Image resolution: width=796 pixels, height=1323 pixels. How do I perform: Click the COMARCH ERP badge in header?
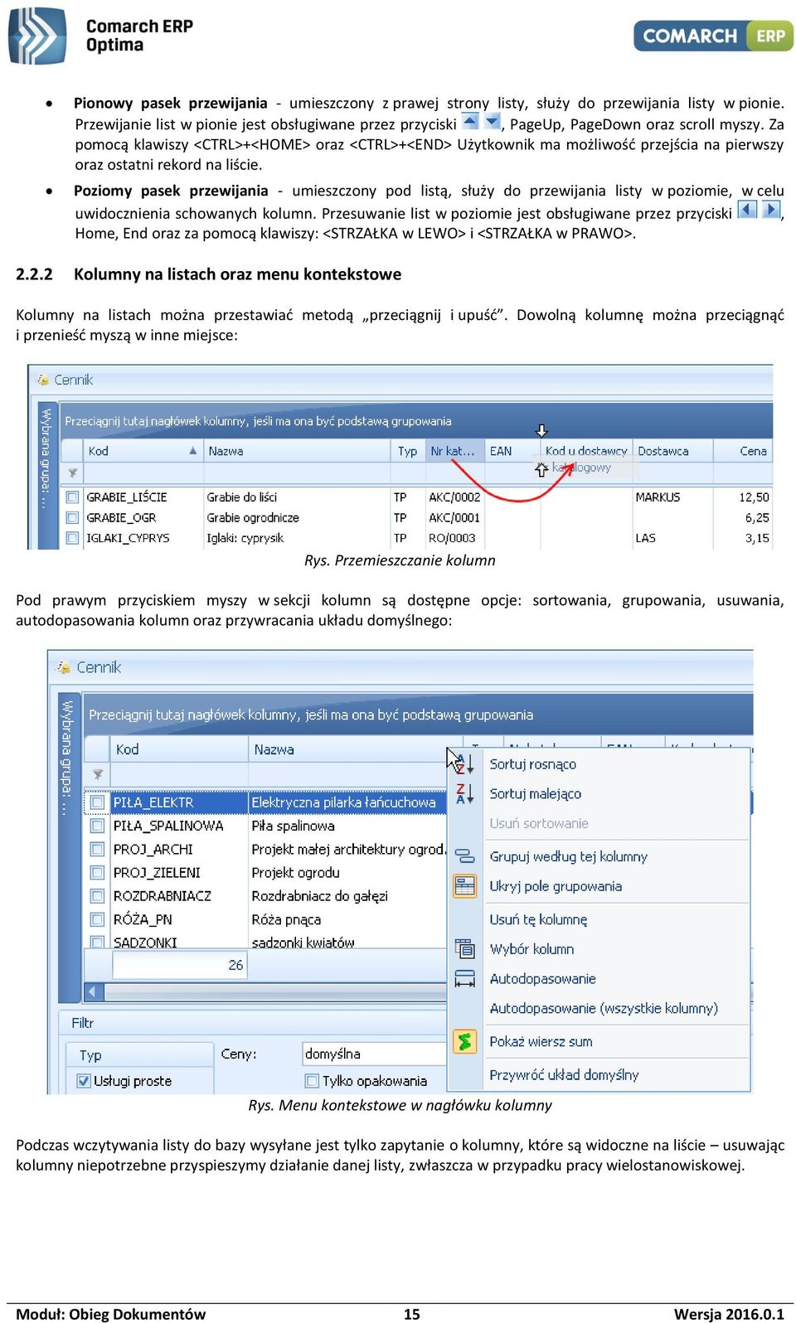[713, 36]
